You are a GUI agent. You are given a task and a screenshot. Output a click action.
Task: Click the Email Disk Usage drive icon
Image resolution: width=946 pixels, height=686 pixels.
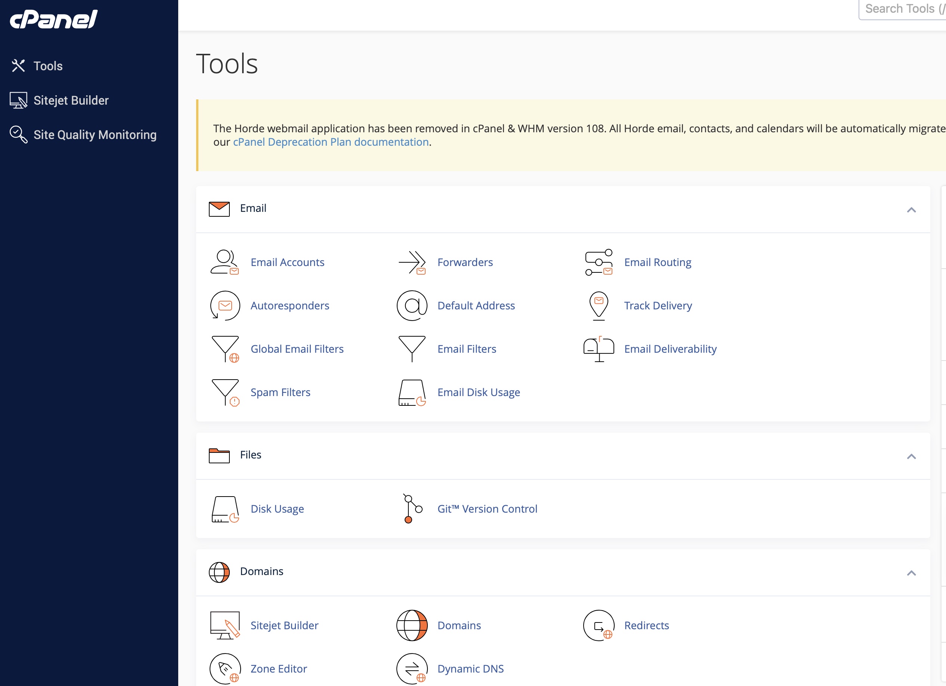(412, 392)
